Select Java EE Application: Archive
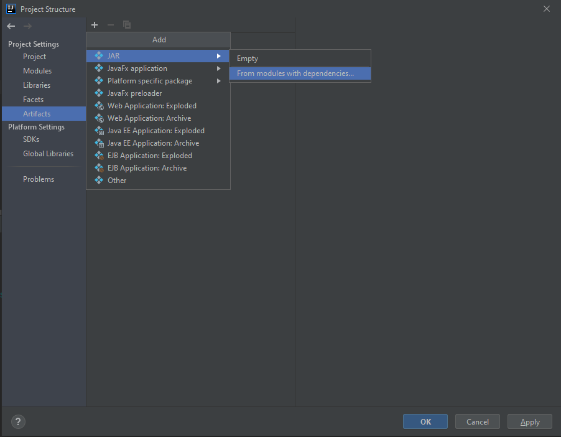This screenshot has height=437, width=561. [x=158, y=143]
